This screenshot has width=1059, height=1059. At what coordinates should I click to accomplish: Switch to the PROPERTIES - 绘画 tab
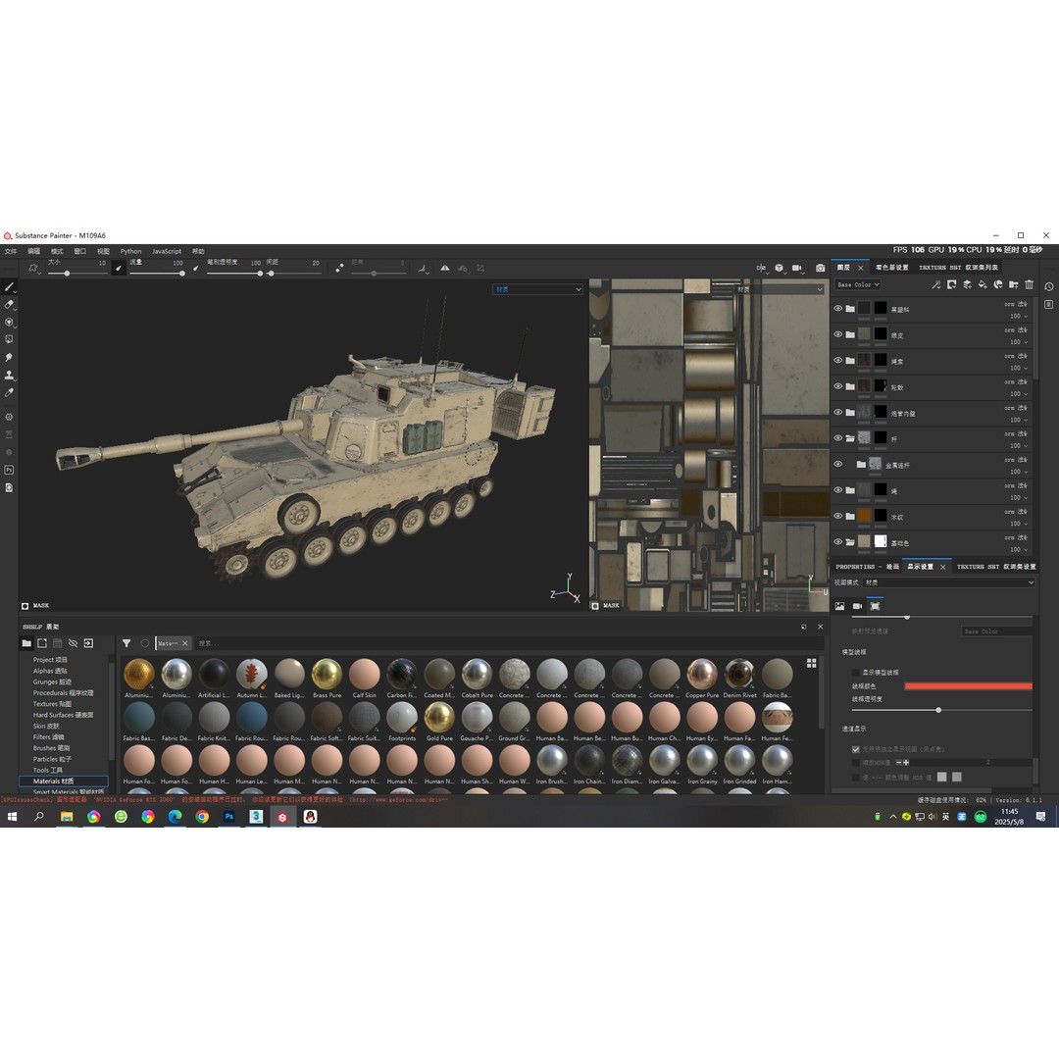[867, 567]
